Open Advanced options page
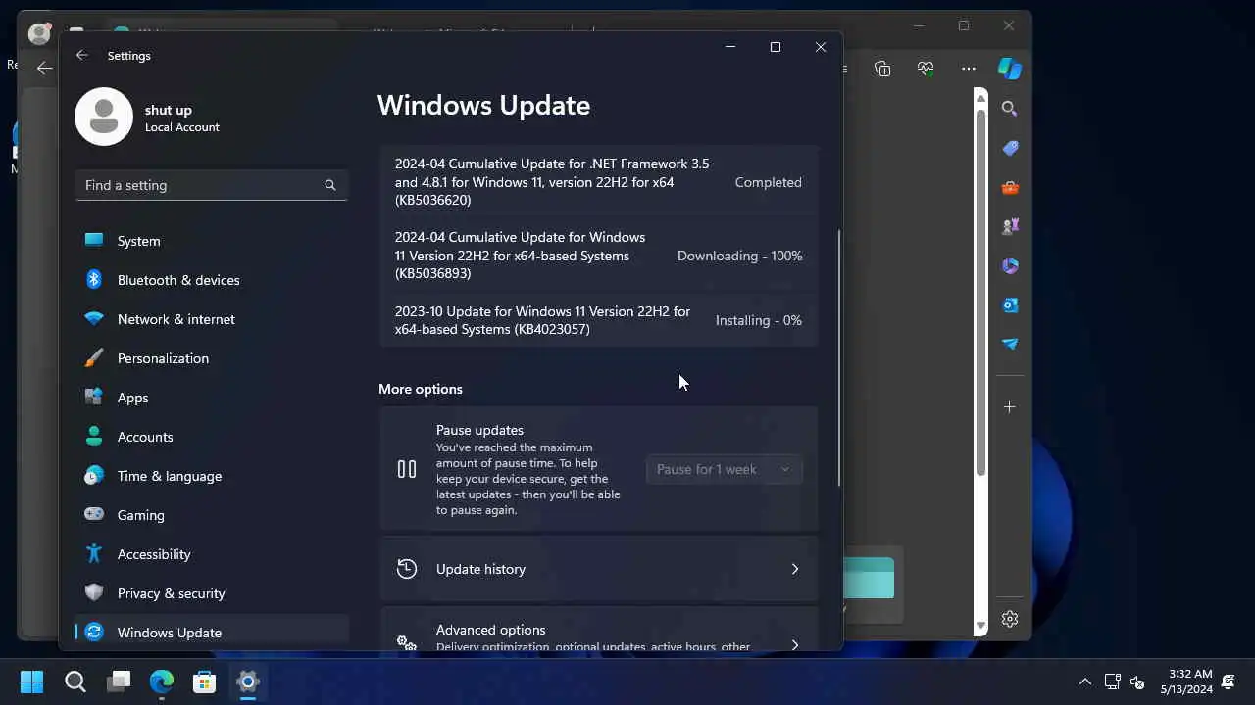Screen dimensions: 1255x705 (x=598, y=629)
